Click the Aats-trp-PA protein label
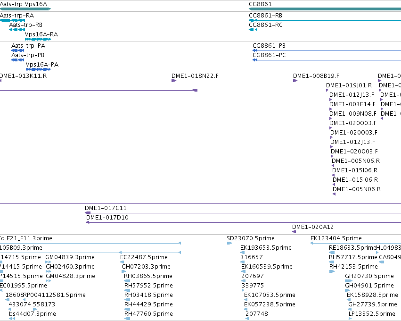This screenshot has height=321, width=401. 28,46
